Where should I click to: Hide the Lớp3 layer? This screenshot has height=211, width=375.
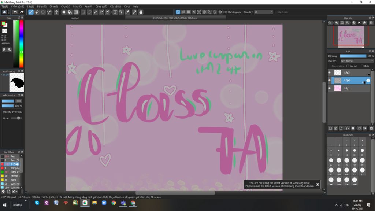tap(330, 73)
